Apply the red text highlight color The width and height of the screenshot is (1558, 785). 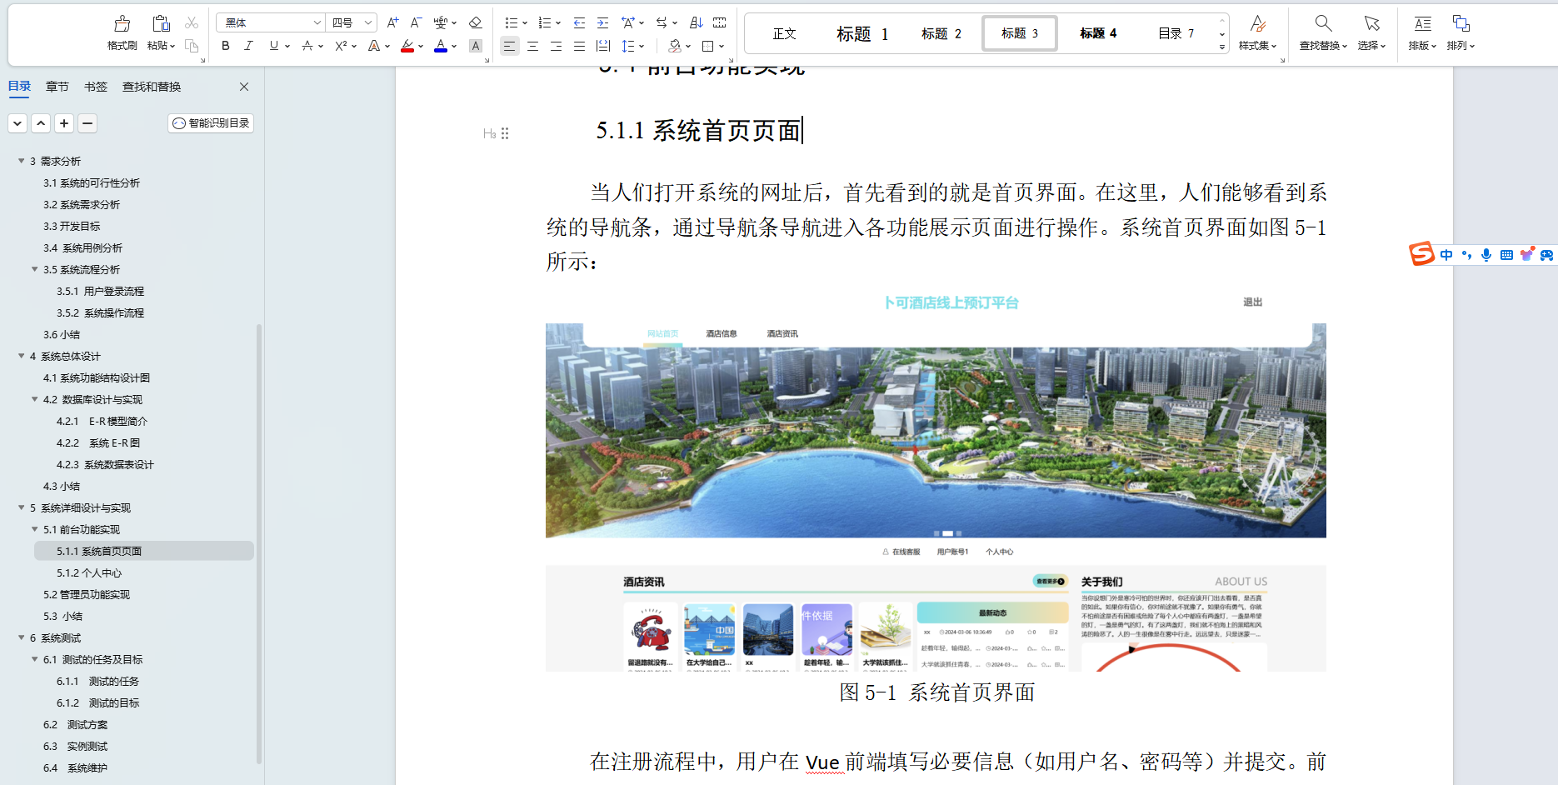tap(407, 46)
